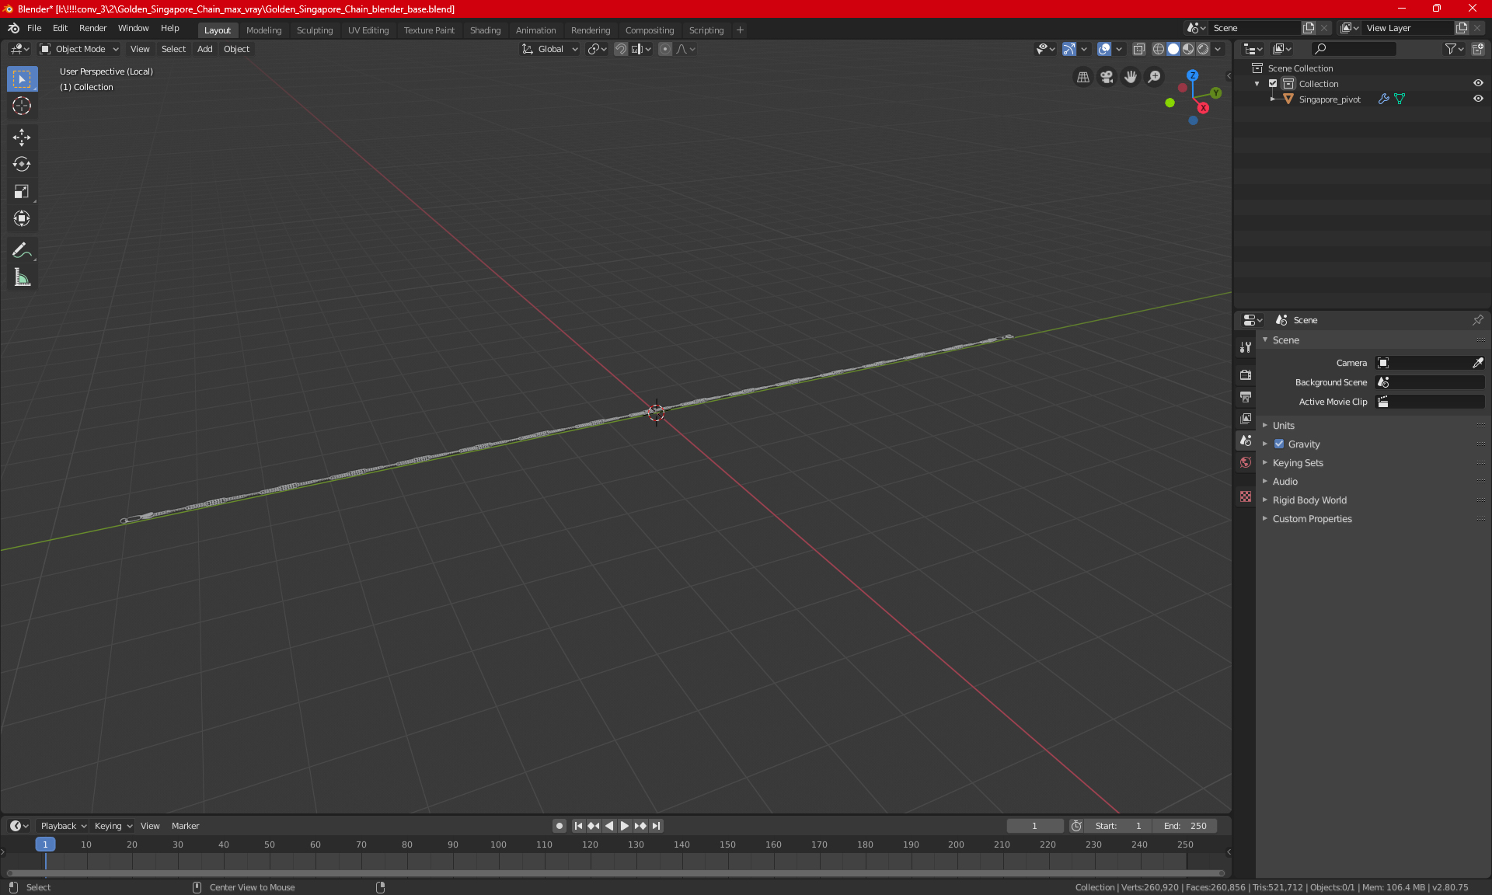This screenshot has width=1492, height=895.
Task: Click the Cursor tool icon
Action: coord(22,106)
